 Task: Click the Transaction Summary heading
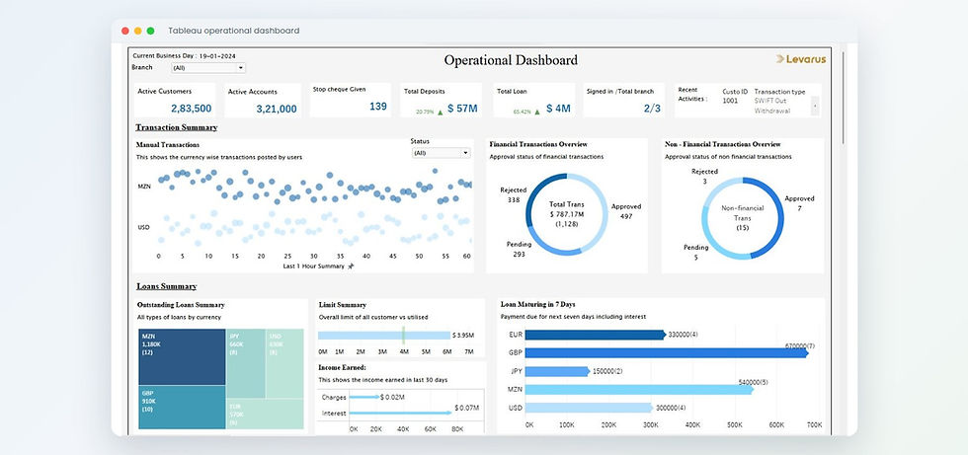[177, 127]
